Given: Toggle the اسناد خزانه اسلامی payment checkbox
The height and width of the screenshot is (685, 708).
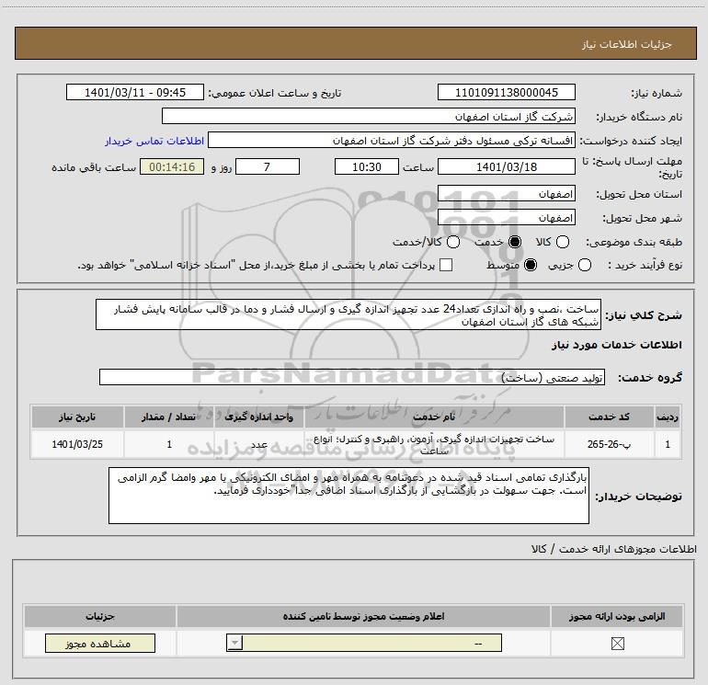Looking at the screenshot, I should pyautogui.click(x=446, y=265).
